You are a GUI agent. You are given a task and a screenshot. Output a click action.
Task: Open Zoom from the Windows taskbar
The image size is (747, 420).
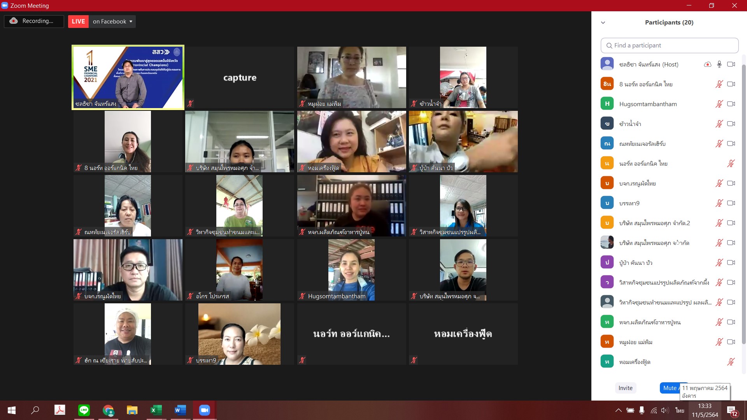[x=204, y=410]
